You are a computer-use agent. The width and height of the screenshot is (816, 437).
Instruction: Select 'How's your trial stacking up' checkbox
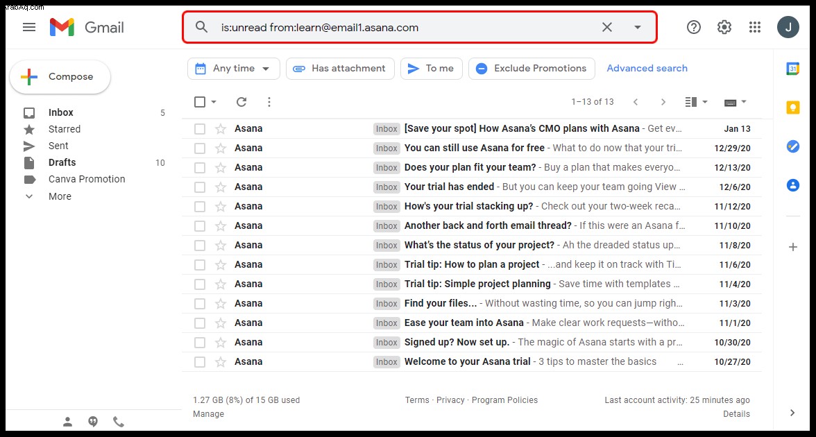200,207
